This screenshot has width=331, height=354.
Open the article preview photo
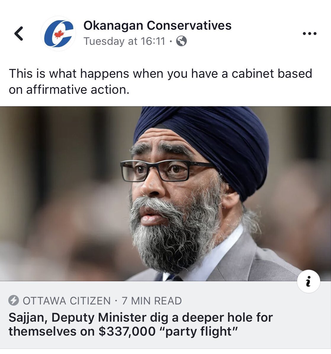pos(165,194)
